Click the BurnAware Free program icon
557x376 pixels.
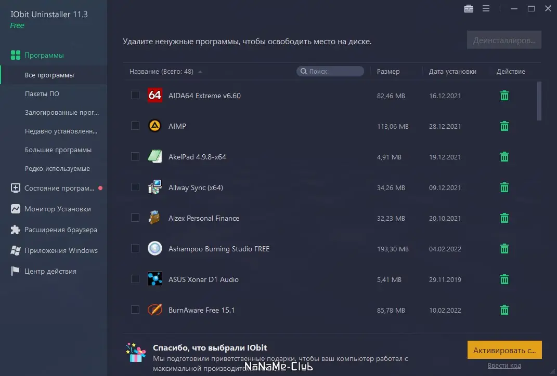155,310
